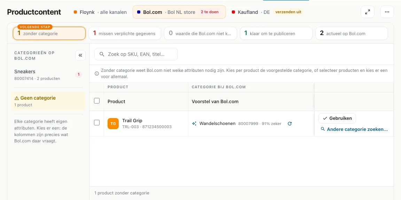Image resolution: width=401 pixels, height=200 pixels.
Task: Tick the checkbox for Trail Grip row
Action: click(97, 123)
